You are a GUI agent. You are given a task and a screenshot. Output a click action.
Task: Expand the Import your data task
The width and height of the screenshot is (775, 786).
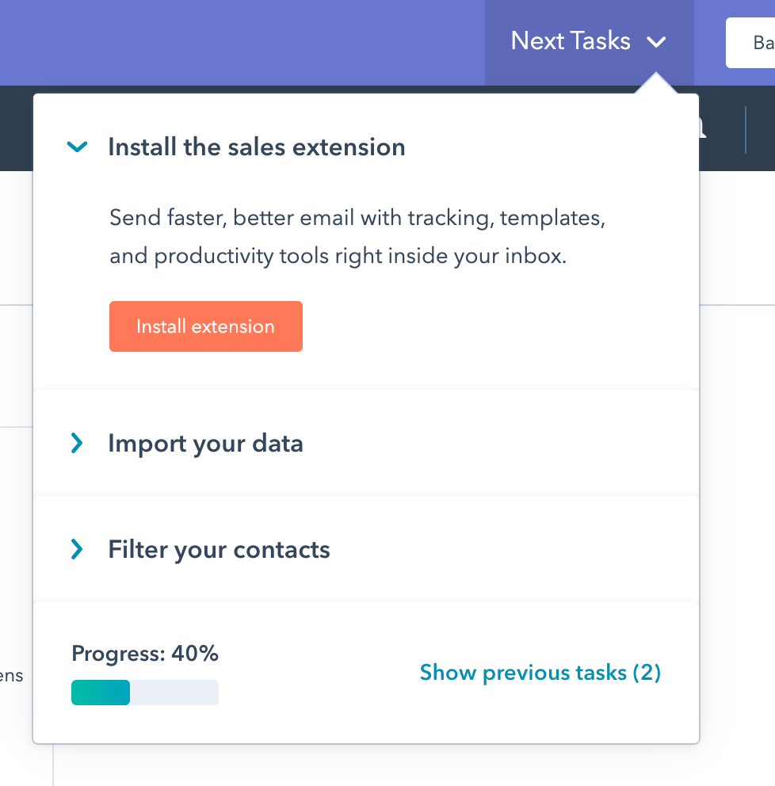click(205, 444)
